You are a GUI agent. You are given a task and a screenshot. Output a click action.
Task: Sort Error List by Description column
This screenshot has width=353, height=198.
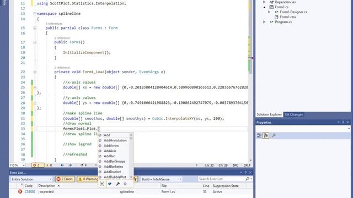point(46,186)
